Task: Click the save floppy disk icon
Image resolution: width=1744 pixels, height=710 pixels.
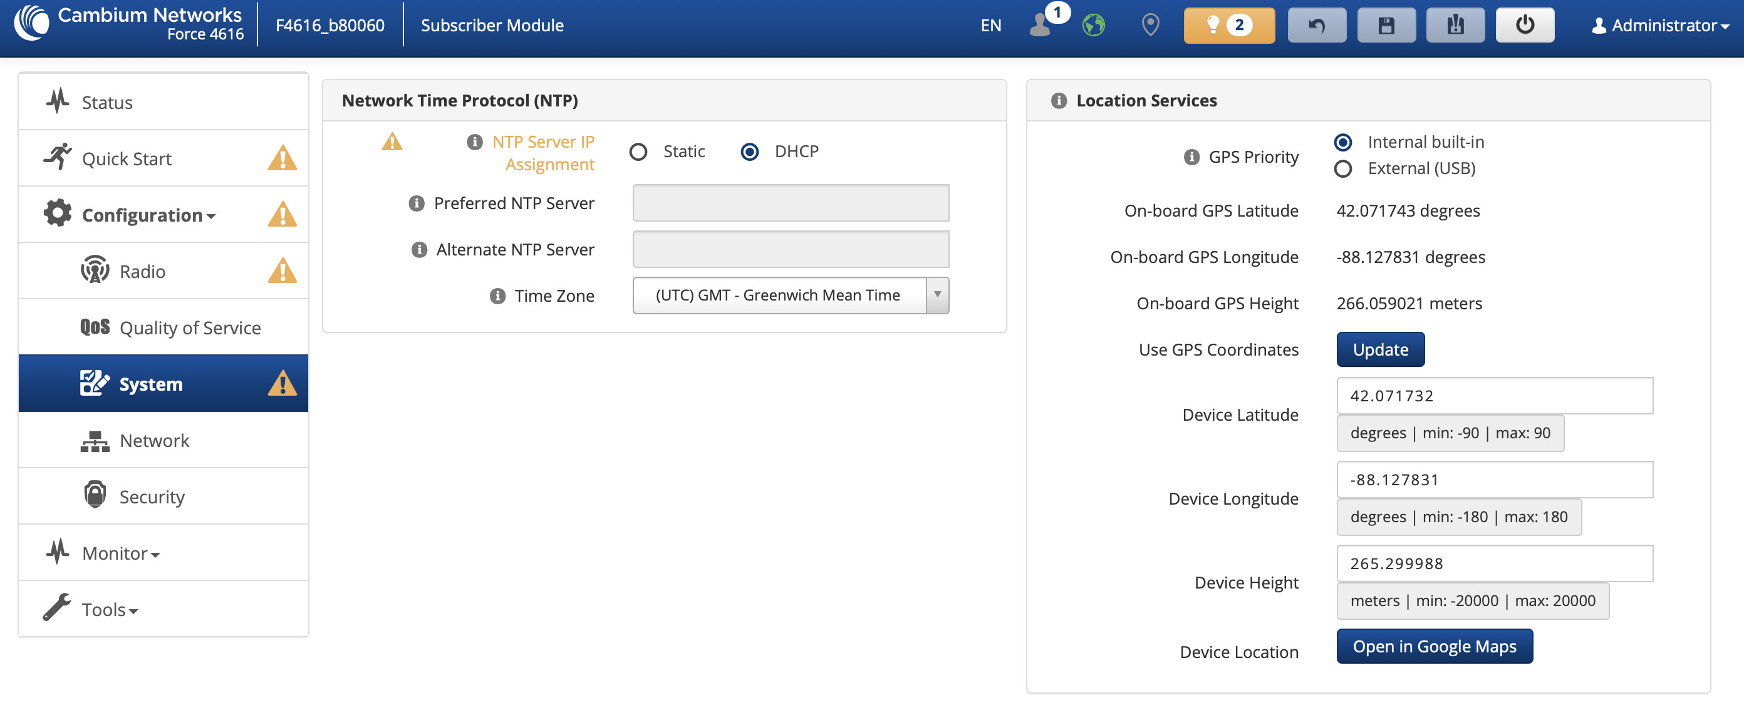Action: [1386, 25]
